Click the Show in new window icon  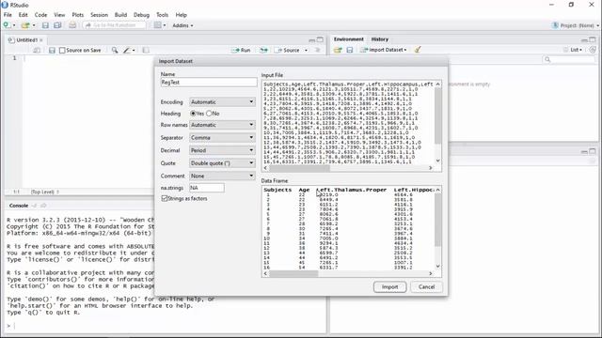(x=37, y=50)
